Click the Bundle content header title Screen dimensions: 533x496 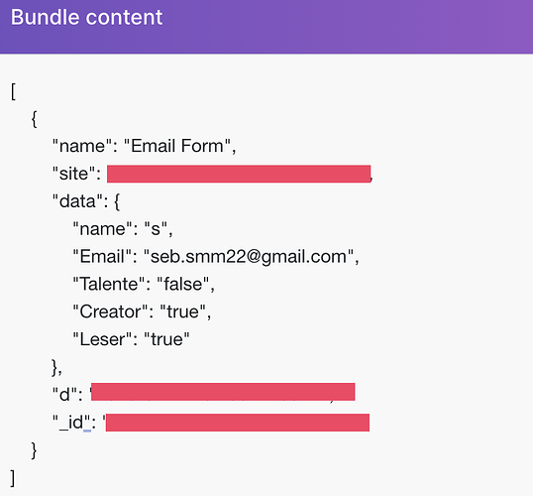point(86,18)
